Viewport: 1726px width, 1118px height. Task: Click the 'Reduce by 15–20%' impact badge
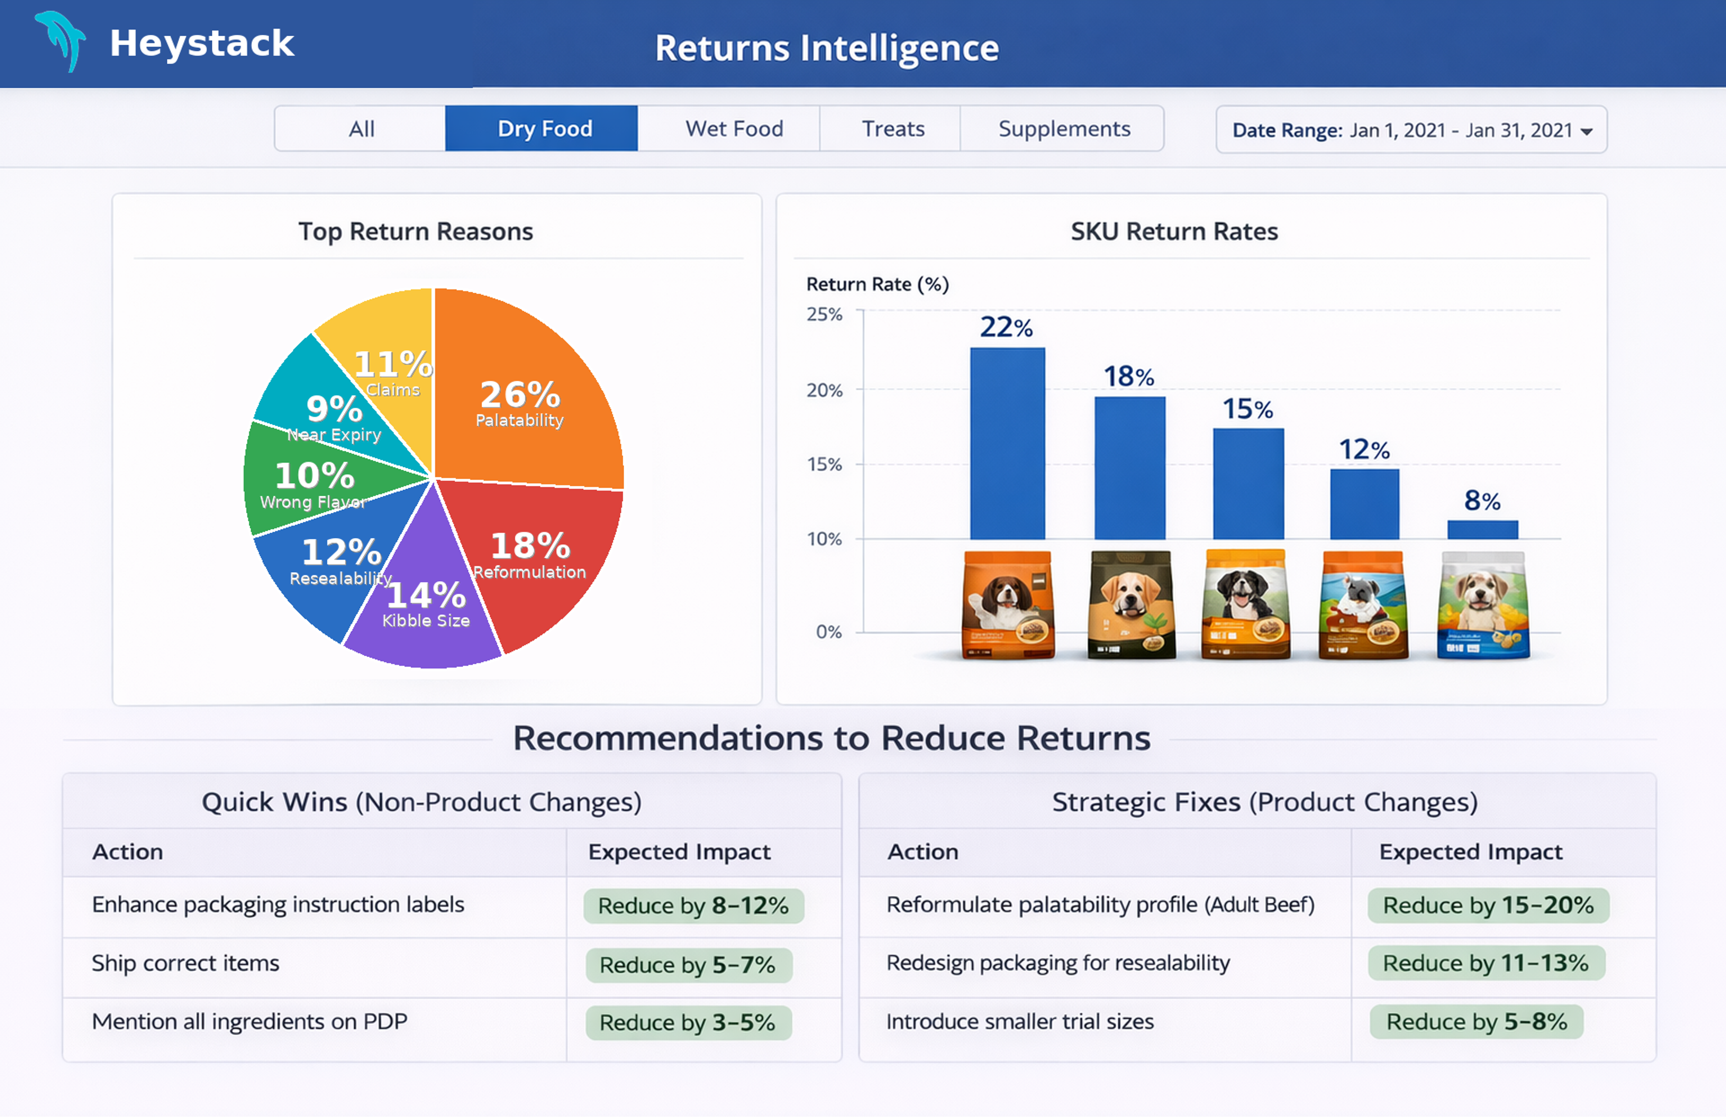[x=1488, y=905]
